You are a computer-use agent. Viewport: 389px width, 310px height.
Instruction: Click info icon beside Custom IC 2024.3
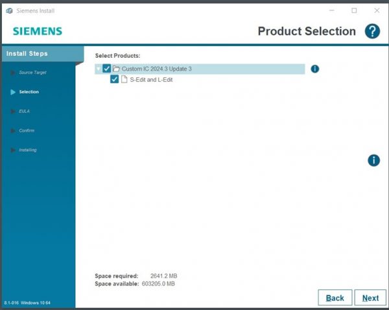tap(315, 69)
